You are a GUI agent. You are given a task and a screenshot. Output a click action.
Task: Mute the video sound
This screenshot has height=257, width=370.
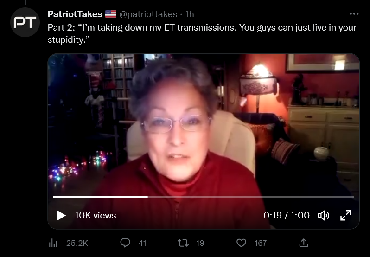(324, 215)
